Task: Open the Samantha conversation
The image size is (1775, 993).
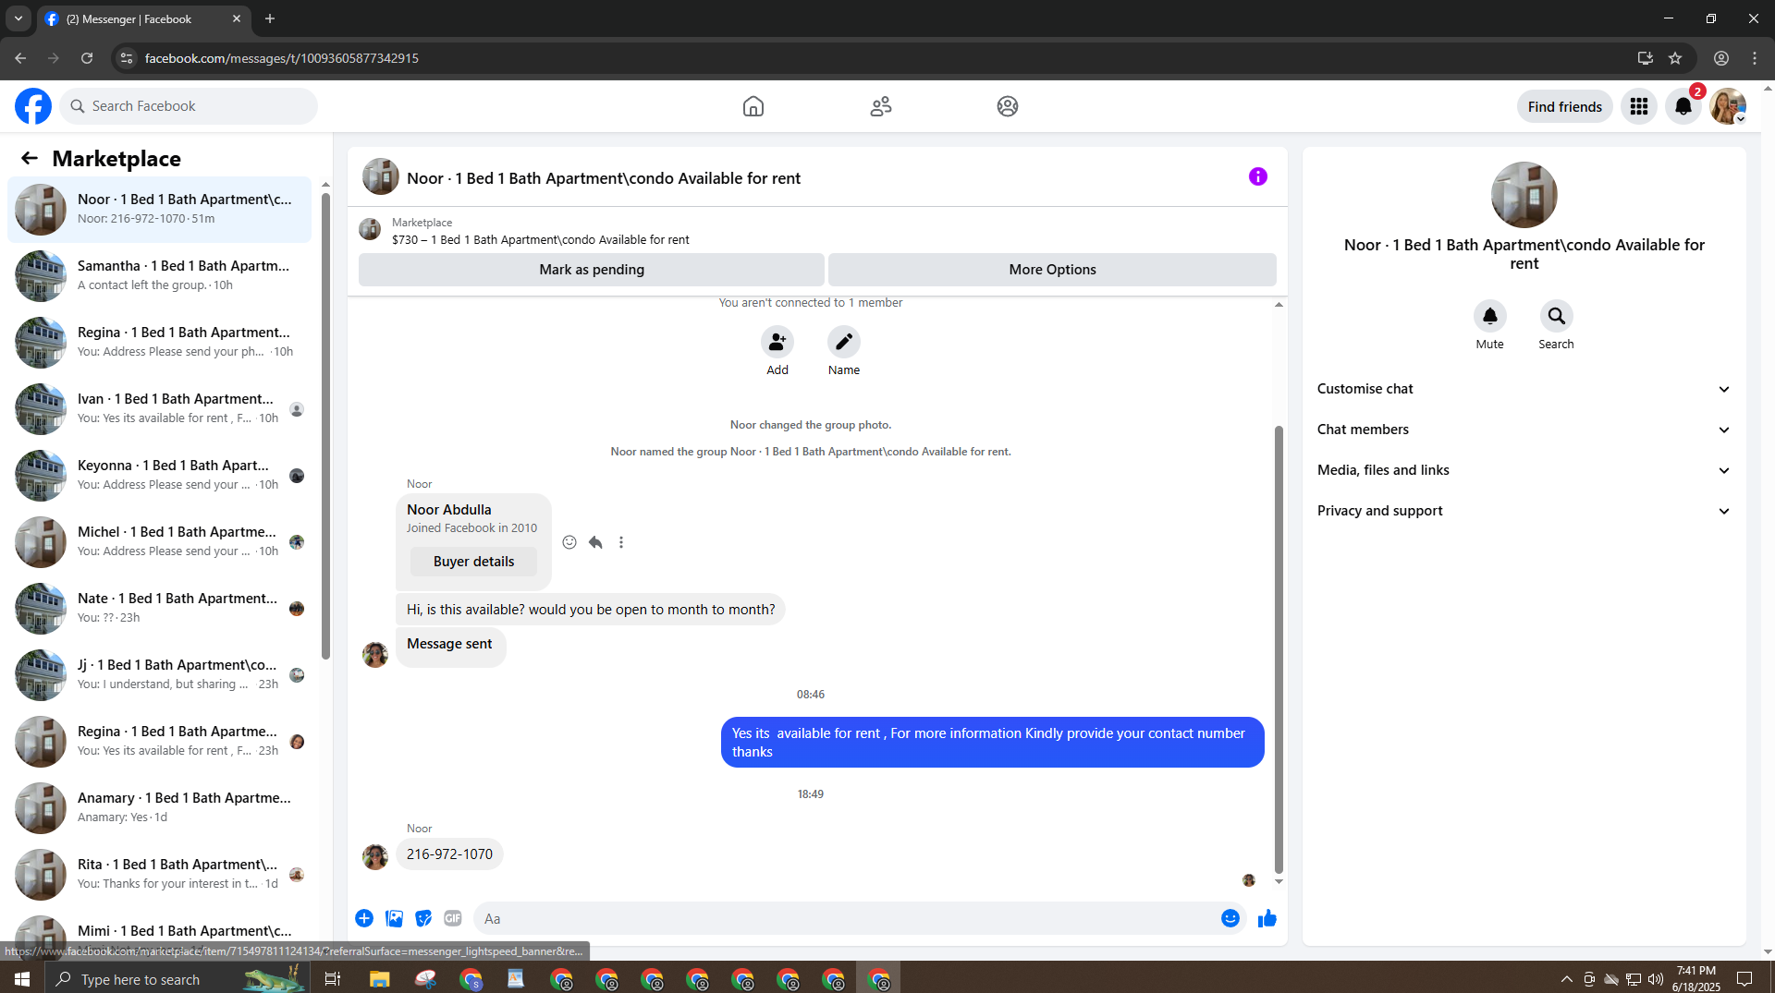Action: (160, 275)
